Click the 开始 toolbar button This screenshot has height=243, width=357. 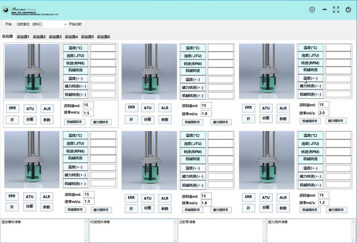pyautogui.click(x=8, y=24)
